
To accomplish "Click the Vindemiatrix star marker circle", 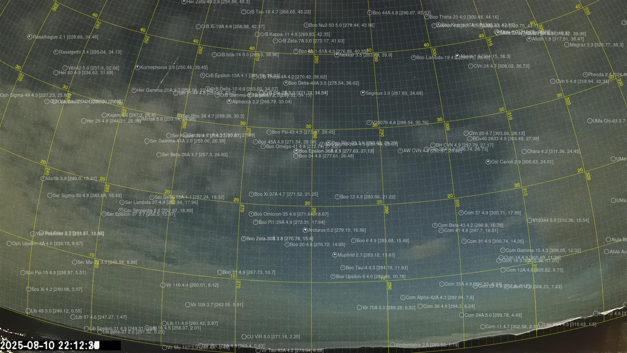I will pos(392,345).
